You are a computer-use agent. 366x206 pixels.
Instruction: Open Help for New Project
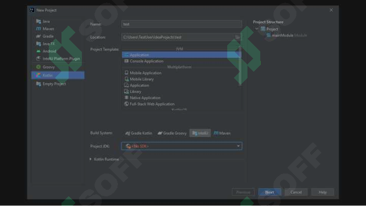(x=323, y=192)
